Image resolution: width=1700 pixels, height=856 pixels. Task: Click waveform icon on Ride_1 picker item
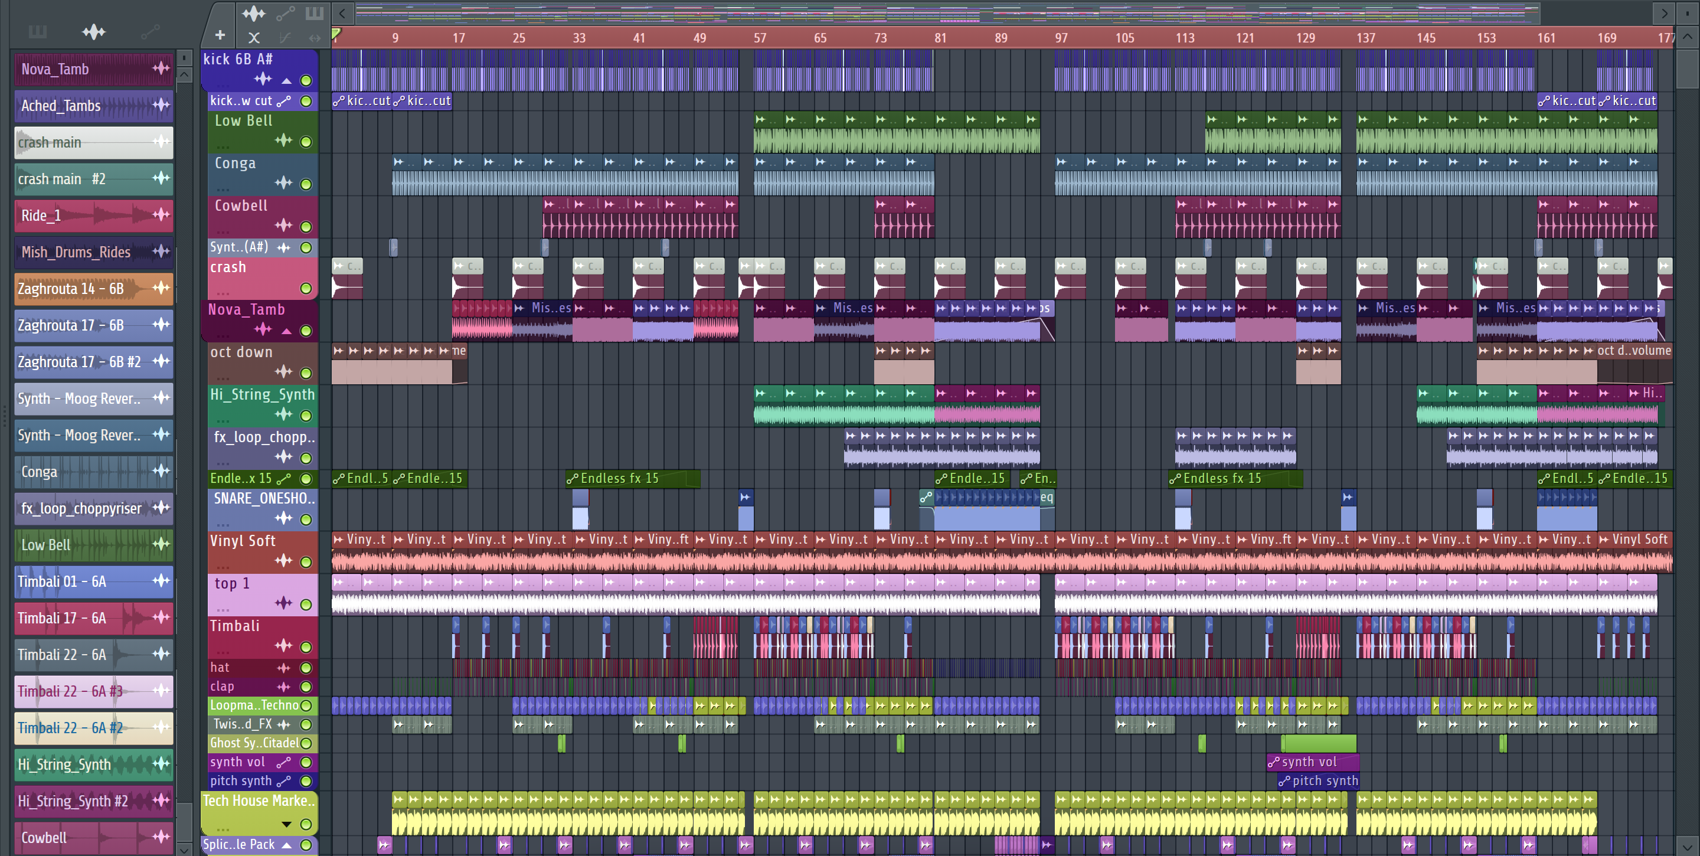pyautogui.click(x=161, y=214)
